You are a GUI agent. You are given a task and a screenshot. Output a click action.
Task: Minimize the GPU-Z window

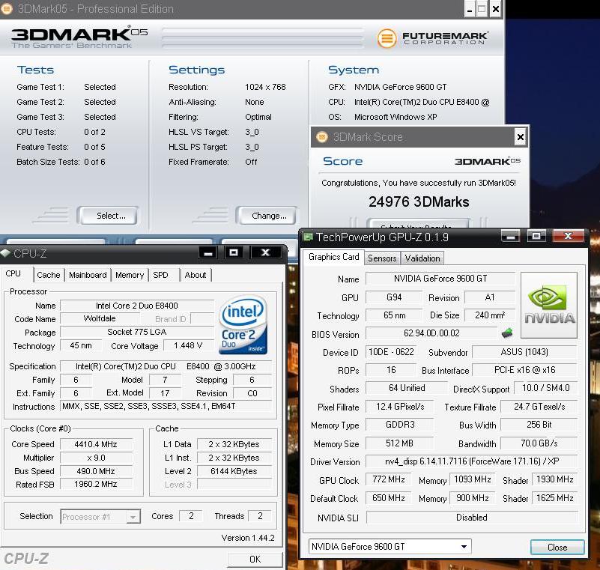(510, 237)
